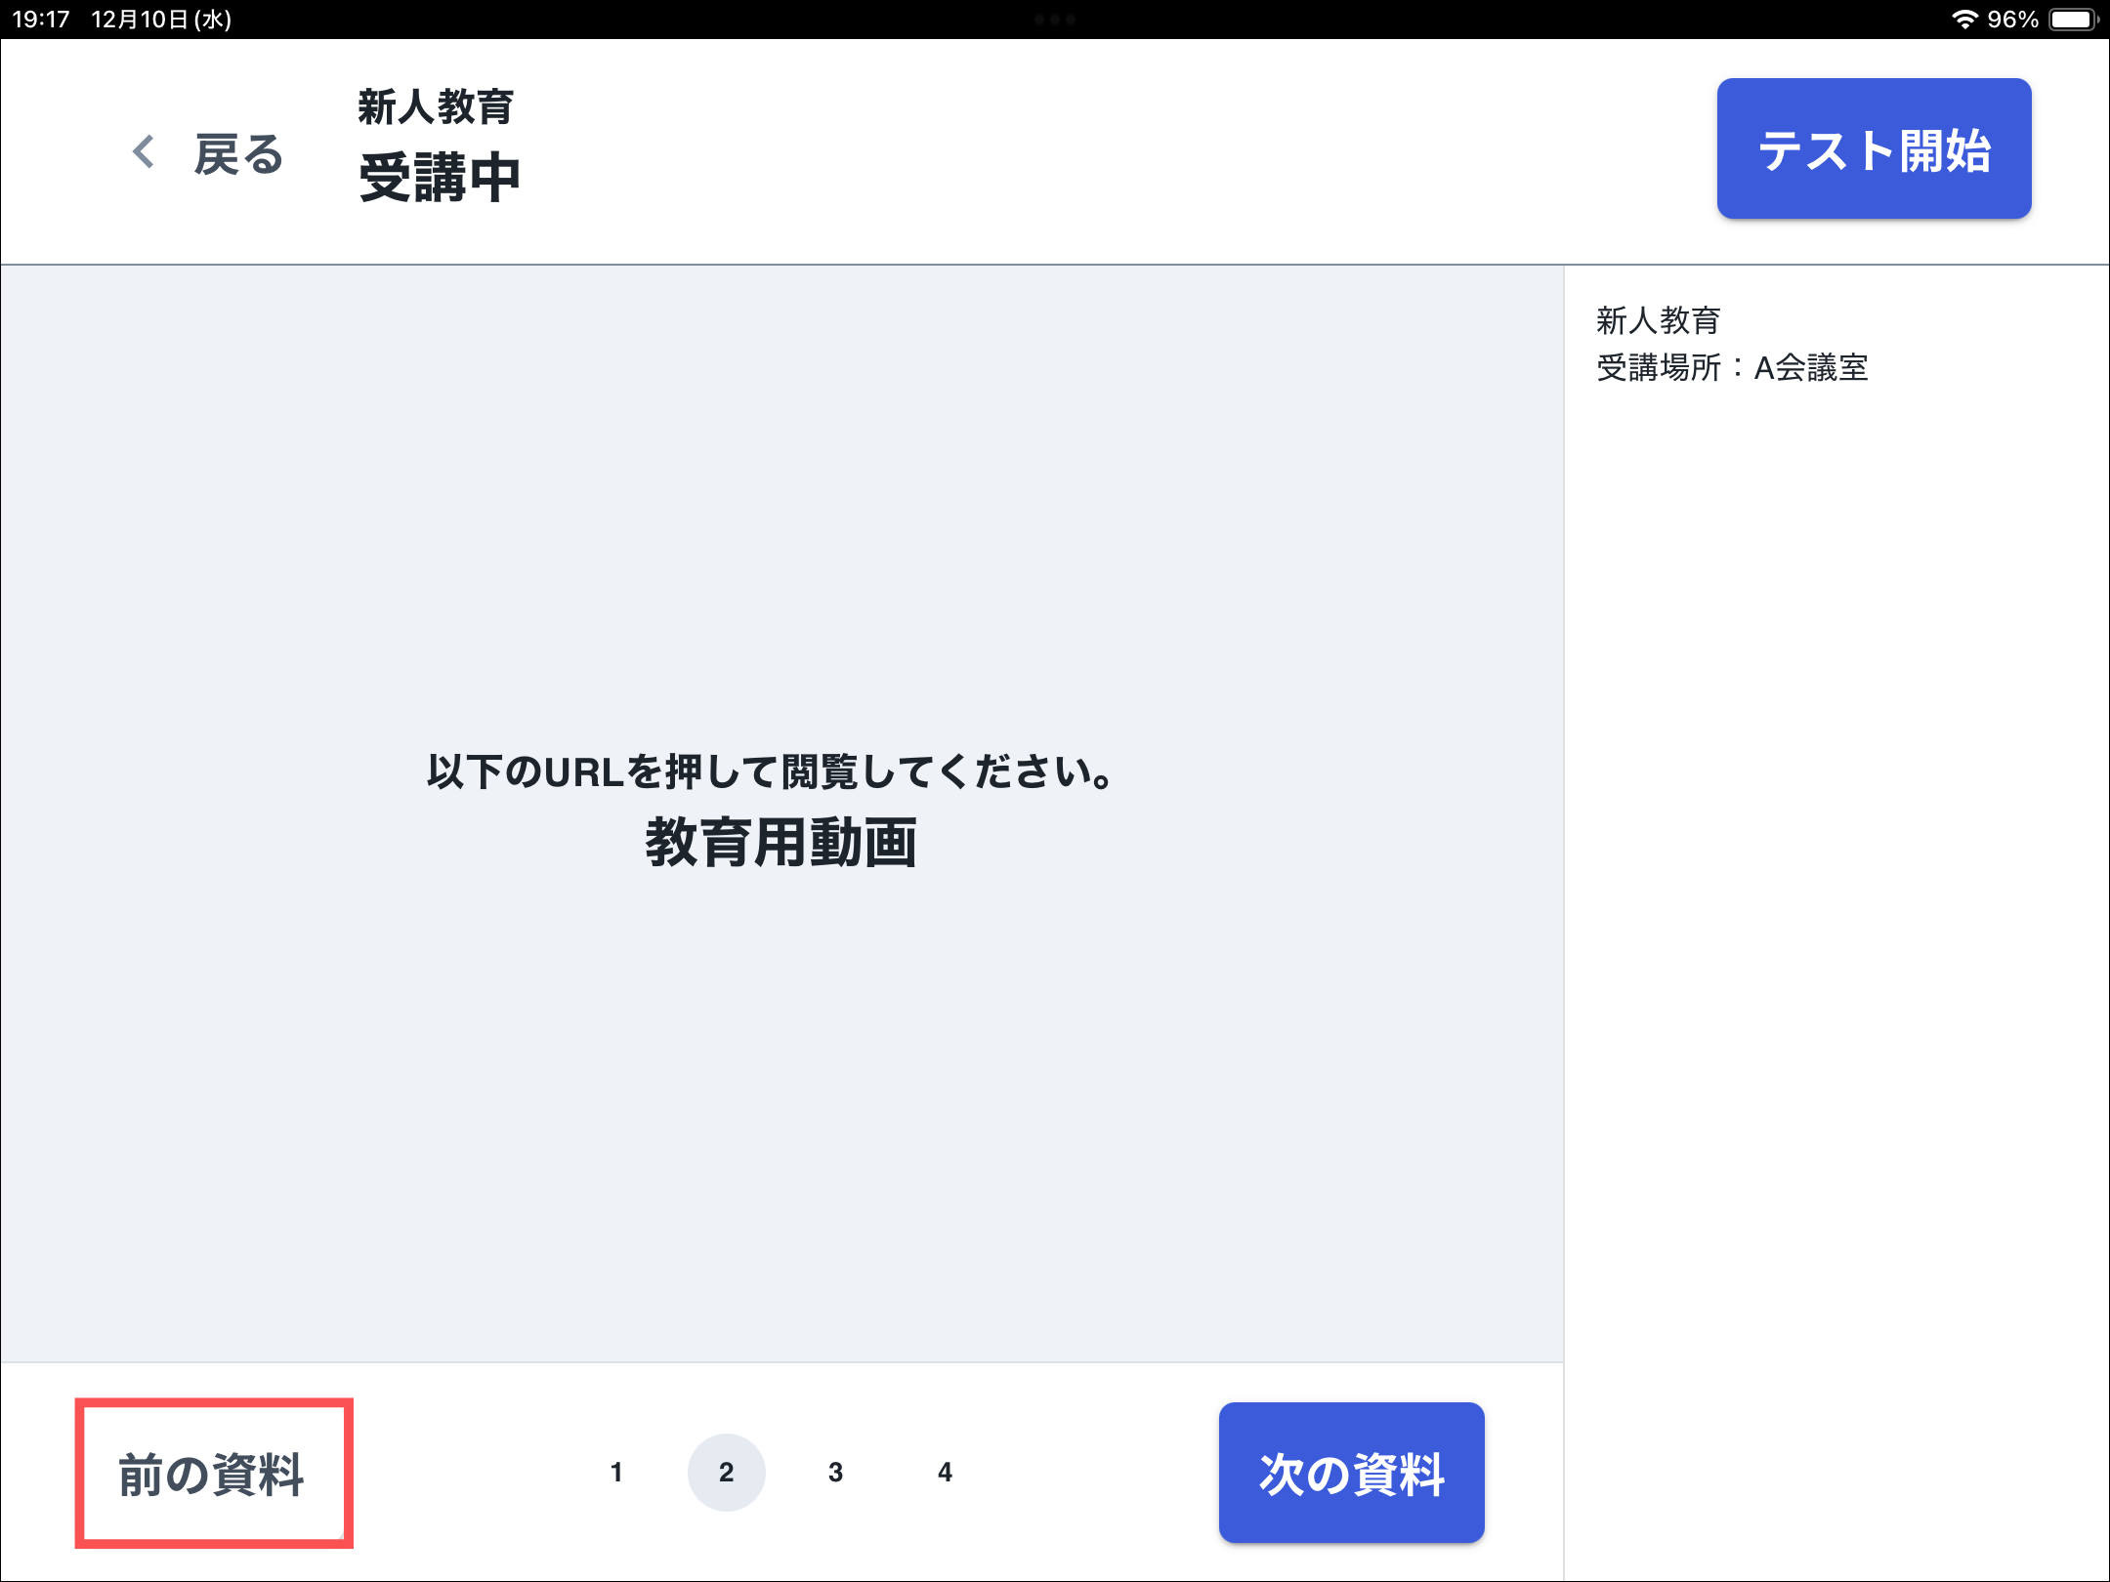
Task: Switch to material page 3
Action: click(x=835, y=1473)
